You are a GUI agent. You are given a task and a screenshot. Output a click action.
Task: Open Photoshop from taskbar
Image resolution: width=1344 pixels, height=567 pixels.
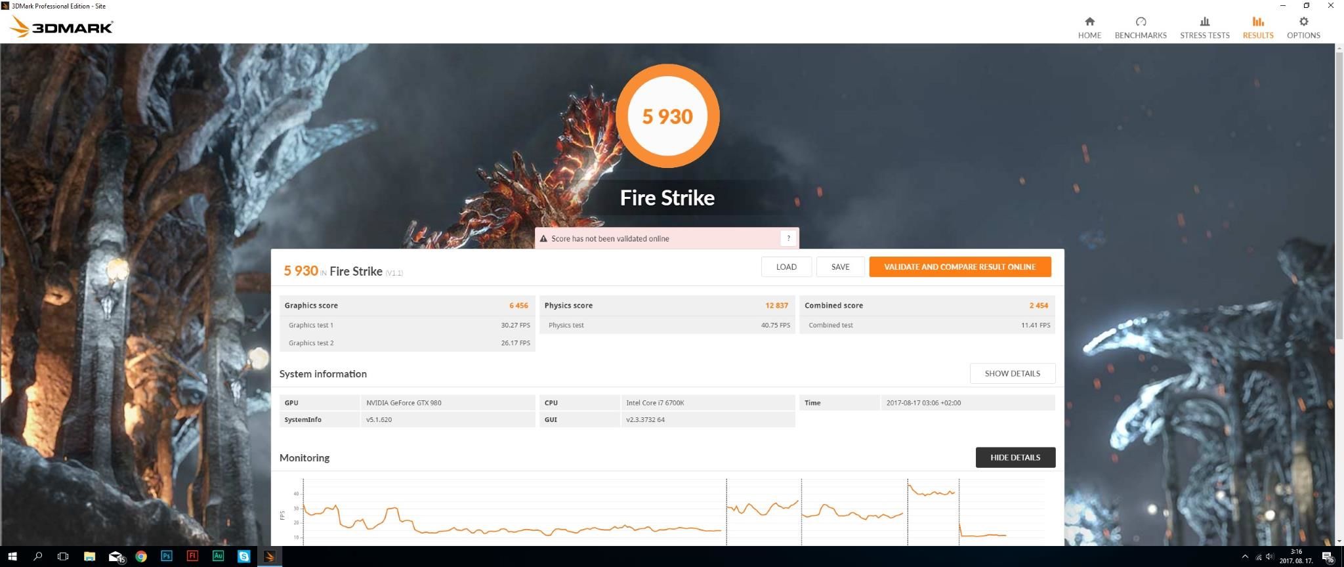click(x=167, y=556)
